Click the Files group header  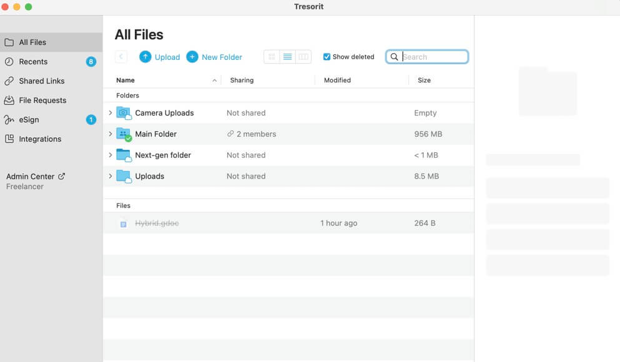click(x=124, y=205)
